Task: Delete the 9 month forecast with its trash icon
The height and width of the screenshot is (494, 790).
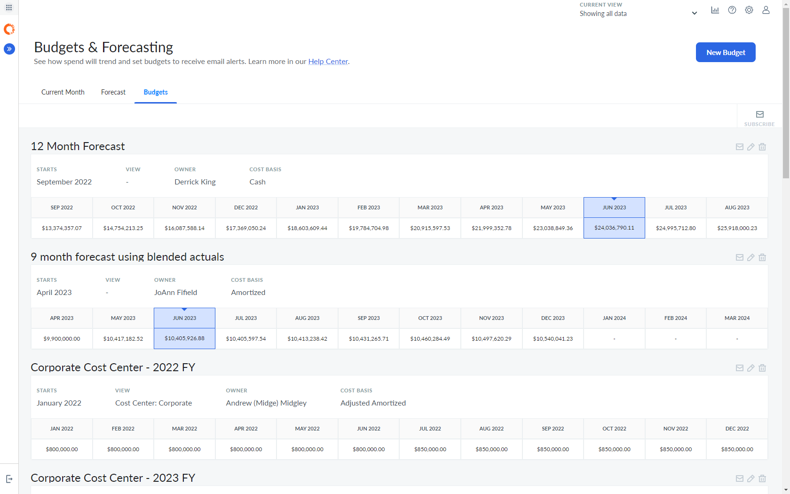Action: 762,257
